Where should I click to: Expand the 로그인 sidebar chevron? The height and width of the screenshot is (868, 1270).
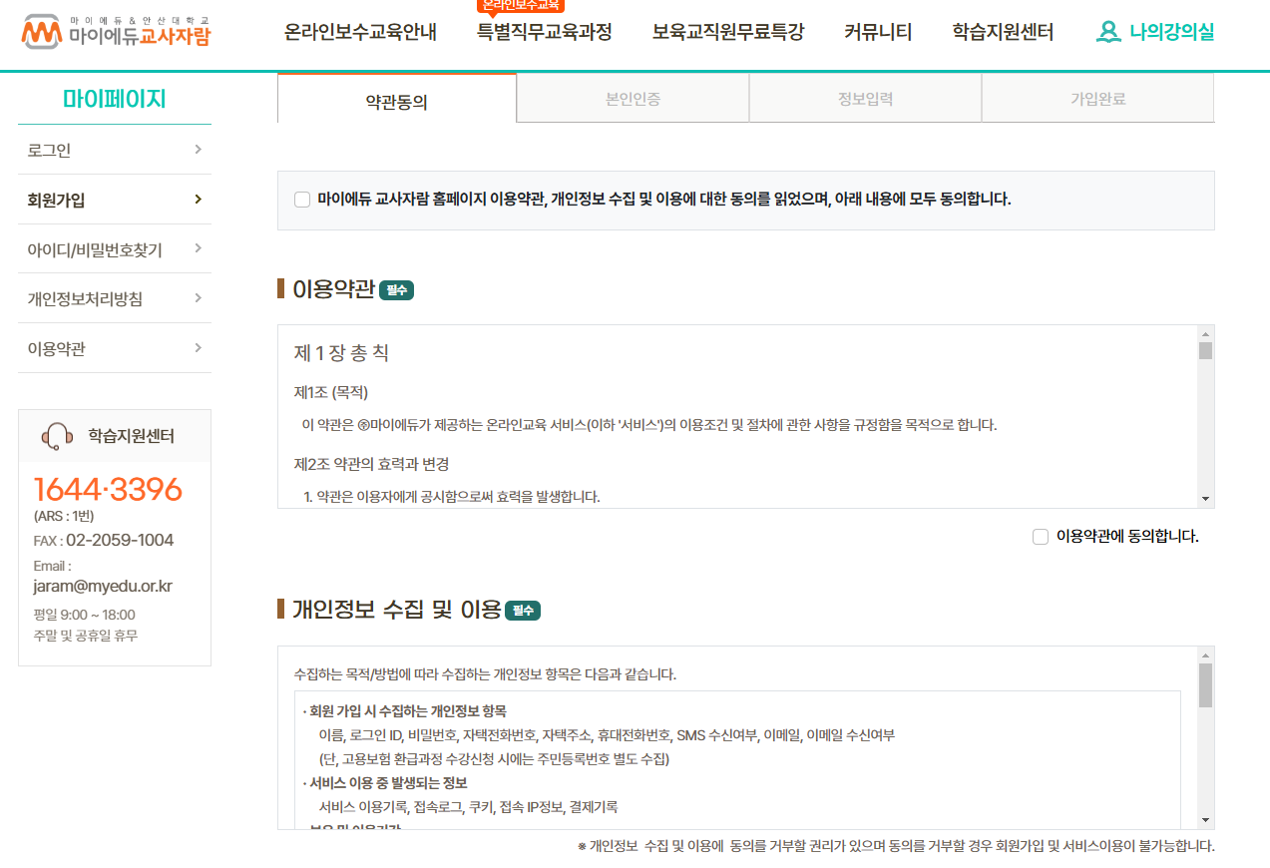[199, 149]
